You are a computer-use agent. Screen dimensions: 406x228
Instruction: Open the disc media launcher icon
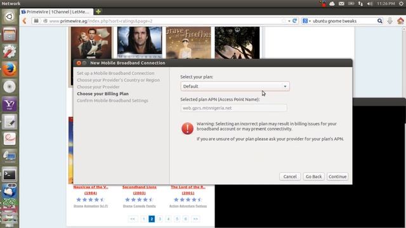[x=10, y=87]
